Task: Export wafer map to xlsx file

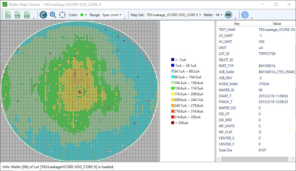Action: [17, 15]
